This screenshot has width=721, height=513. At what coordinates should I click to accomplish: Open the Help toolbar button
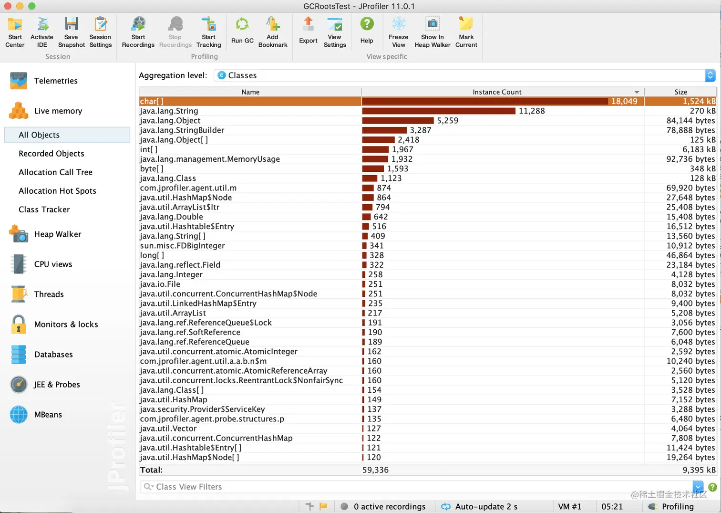click(367, 30)
